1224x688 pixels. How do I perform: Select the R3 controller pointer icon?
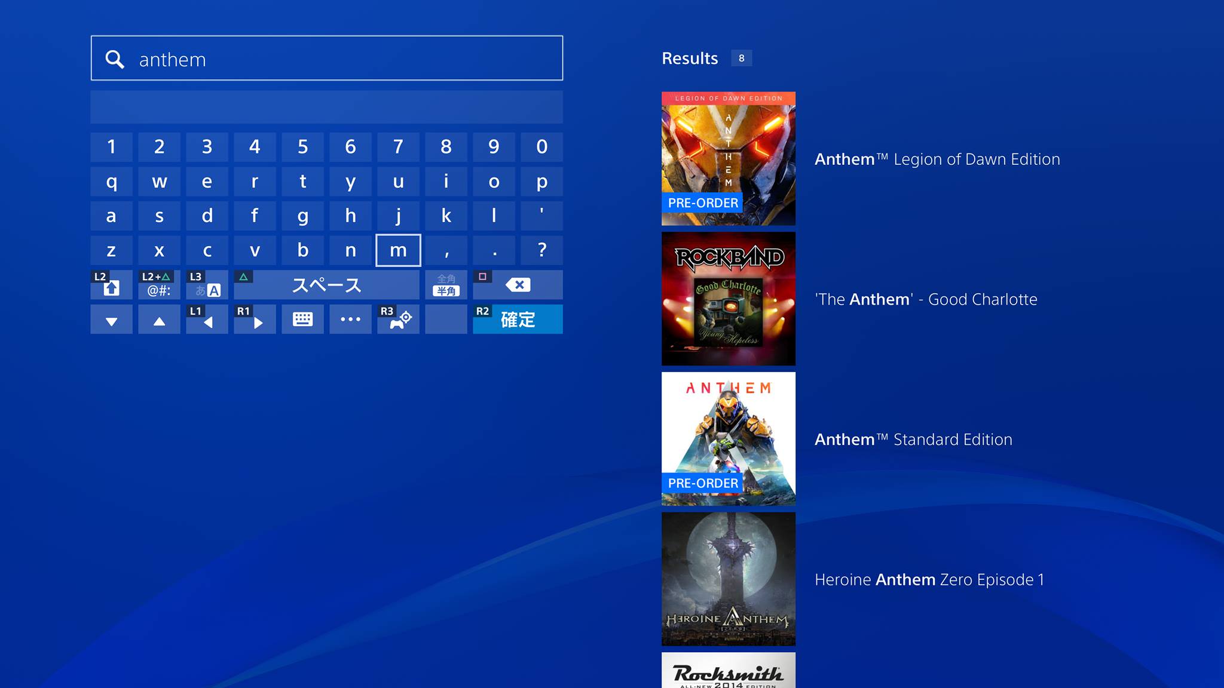(x=398, y=319)
